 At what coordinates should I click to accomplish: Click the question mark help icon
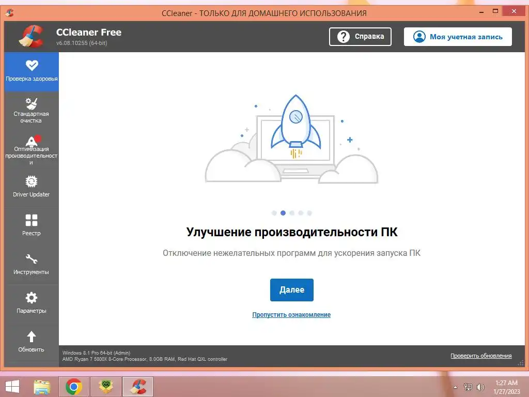pos(343,37)
